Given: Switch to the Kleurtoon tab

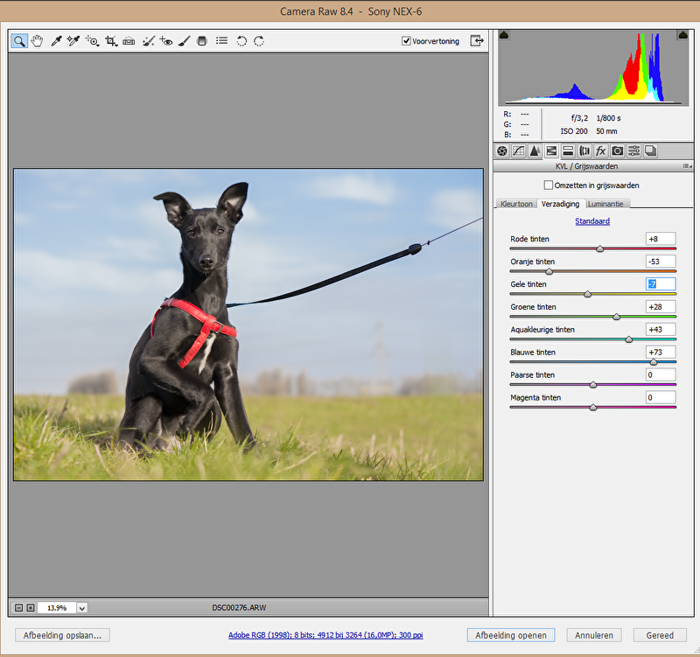Looking at the screenshot, I should tap(516, 204).
